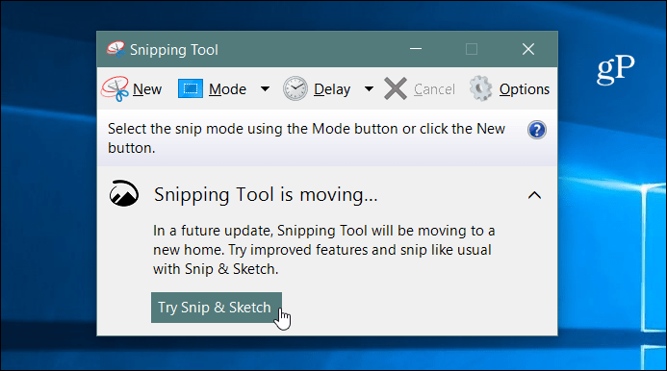The height and width of the screenshot is (371, 667).
Task: Click the "In a future update" paragraph
Action: [323, 250]
